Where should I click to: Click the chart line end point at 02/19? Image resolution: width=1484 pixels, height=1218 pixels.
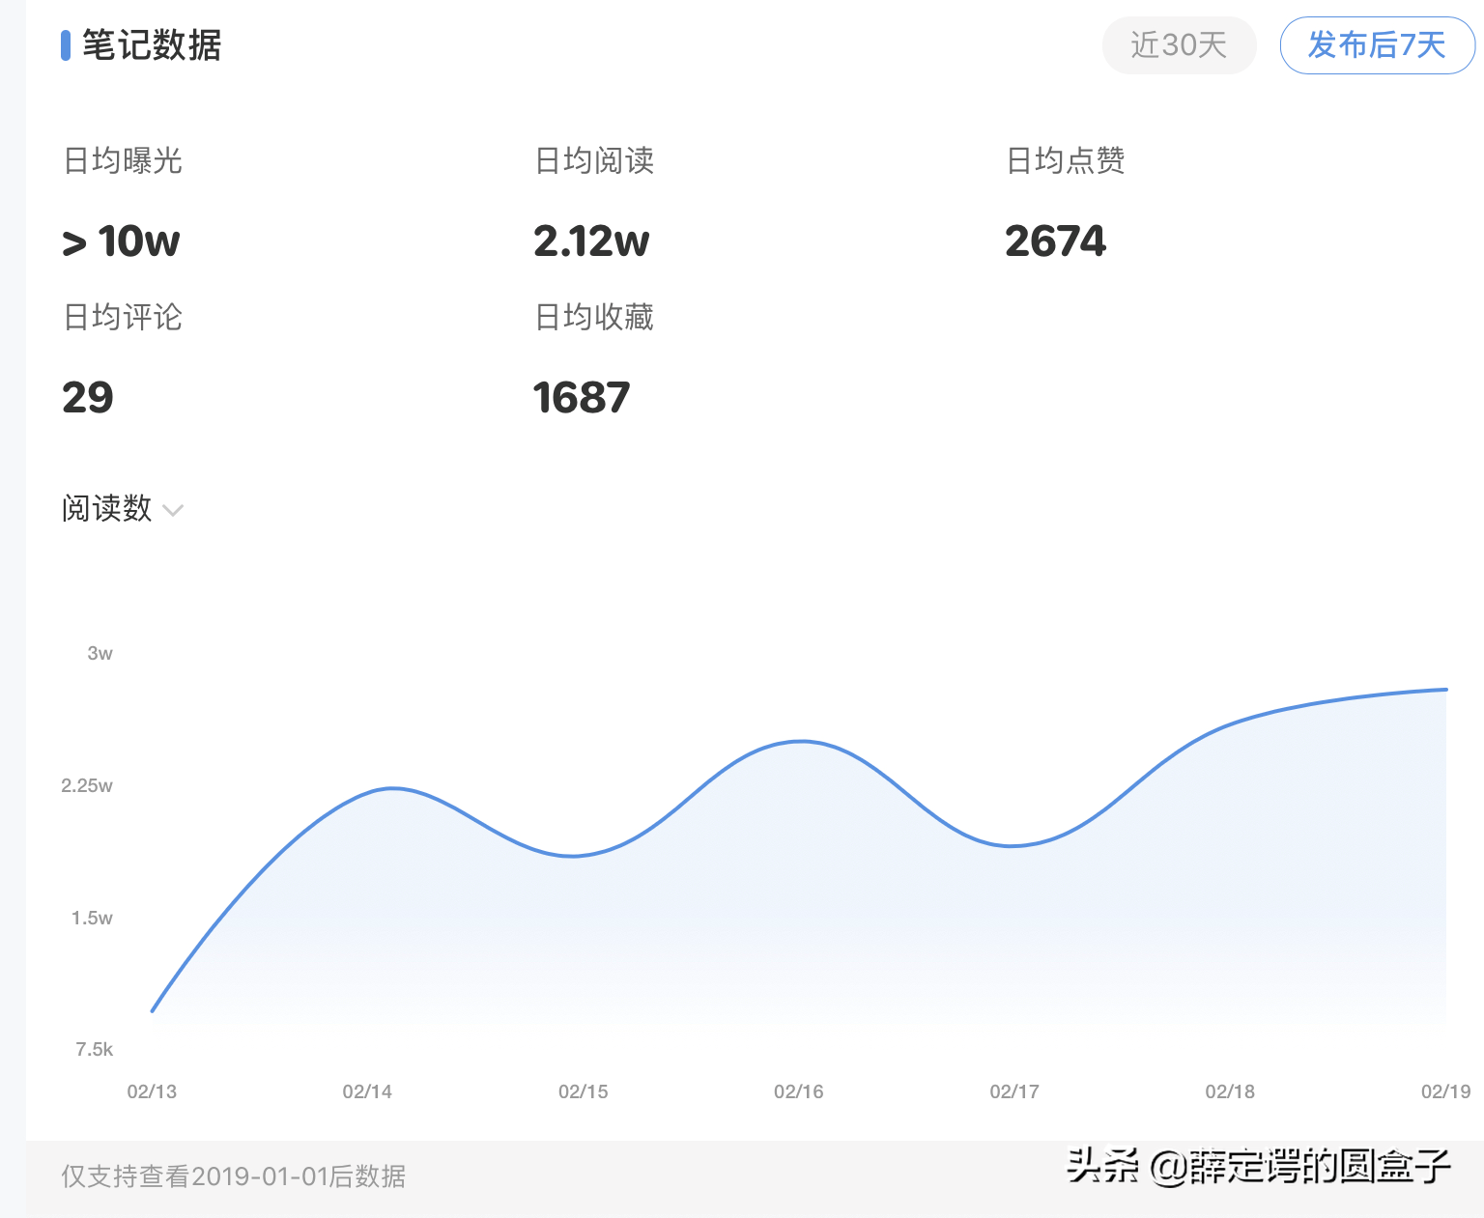[1446, 690]
